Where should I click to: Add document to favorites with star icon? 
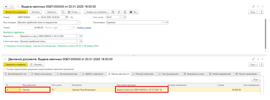[18, 7]
